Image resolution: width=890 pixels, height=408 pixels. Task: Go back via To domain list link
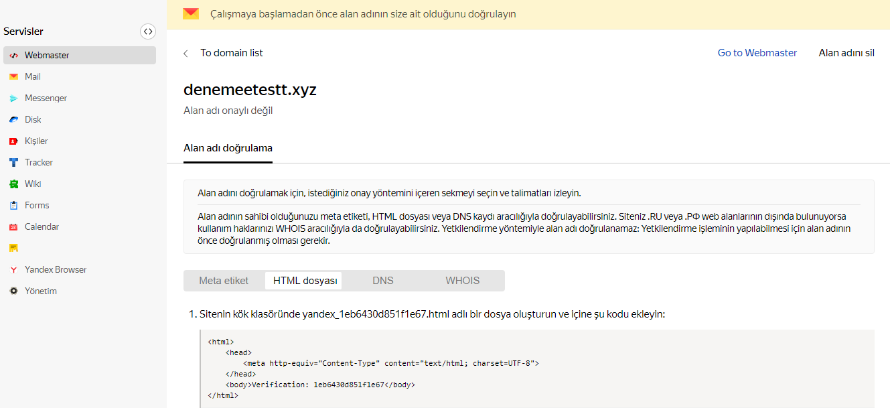232,53
